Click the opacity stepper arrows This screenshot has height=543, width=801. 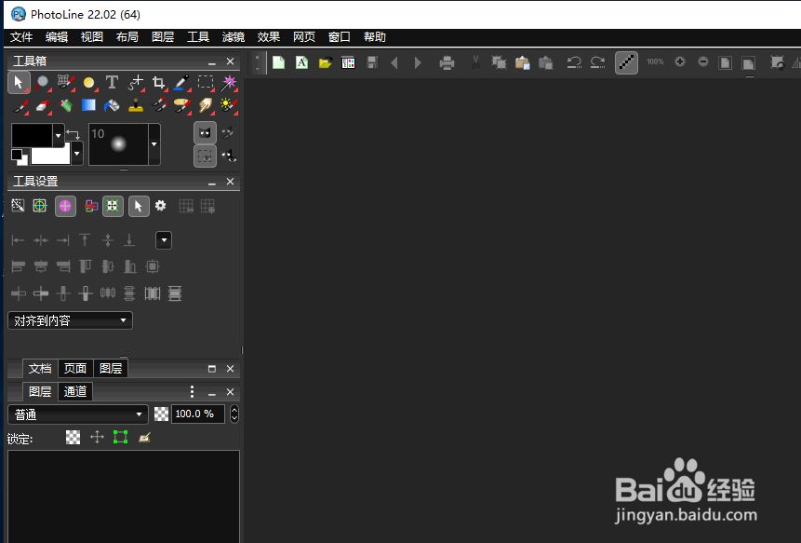coord(234,414)
